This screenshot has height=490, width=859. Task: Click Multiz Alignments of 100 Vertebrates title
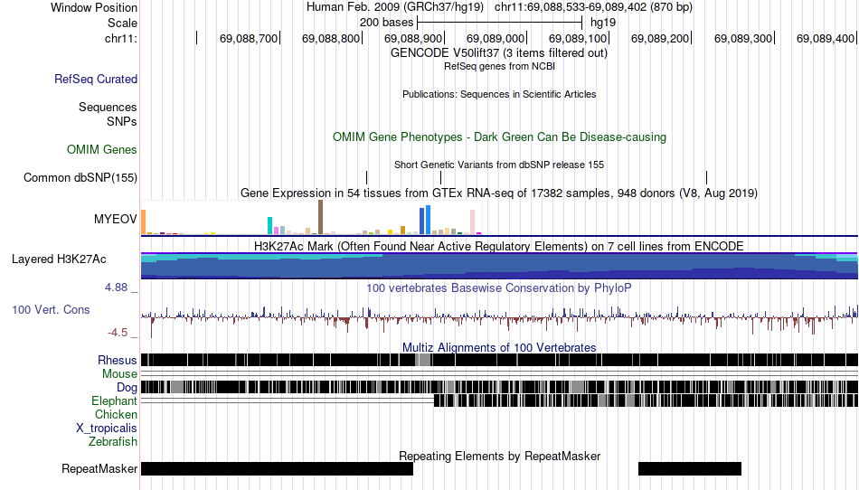click(499, 348)
